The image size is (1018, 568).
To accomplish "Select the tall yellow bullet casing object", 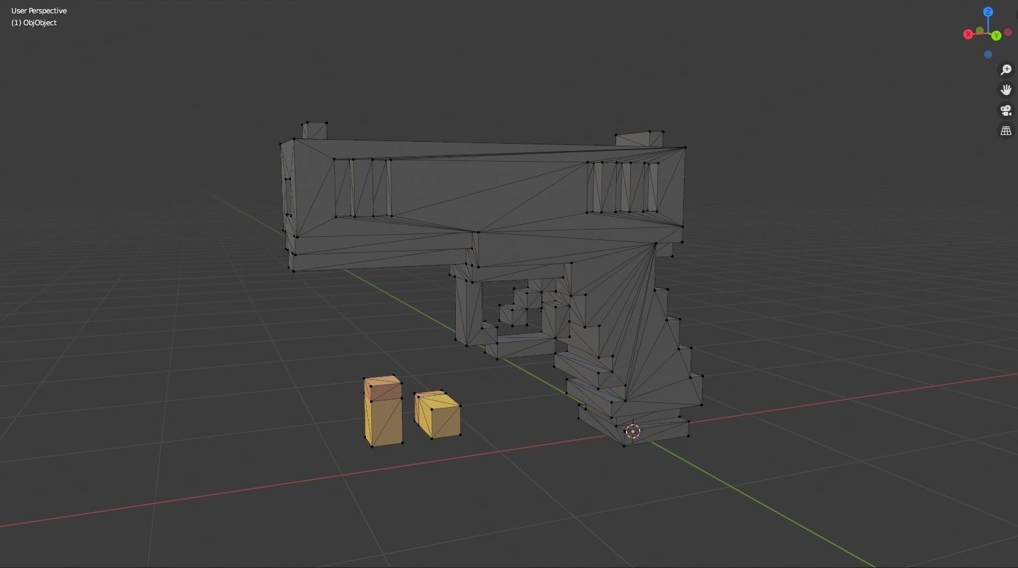I will point(383,410).
